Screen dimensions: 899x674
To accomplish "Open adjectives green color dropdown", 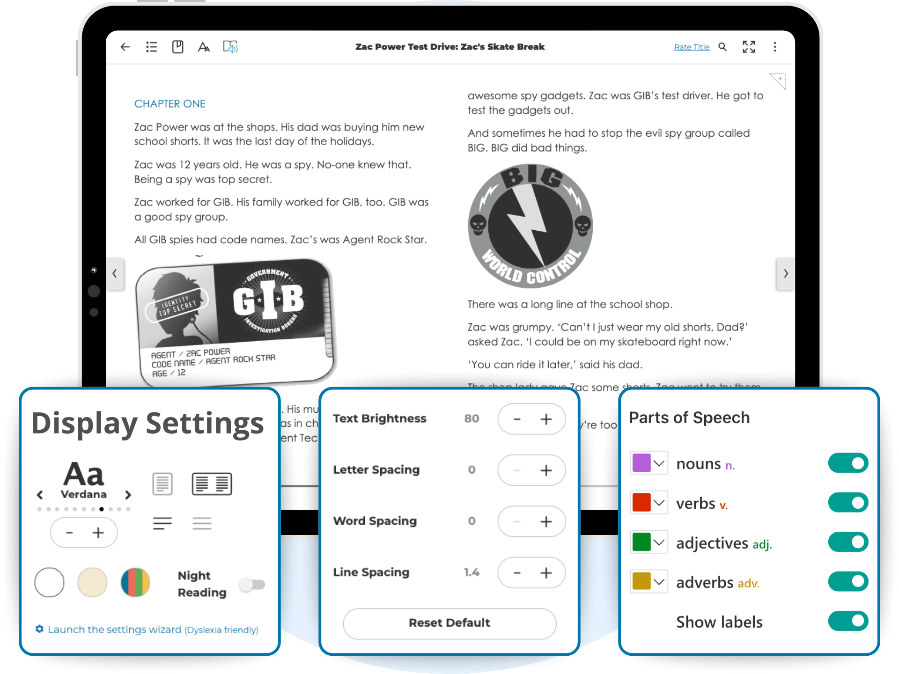I will [x=649, y=542].
